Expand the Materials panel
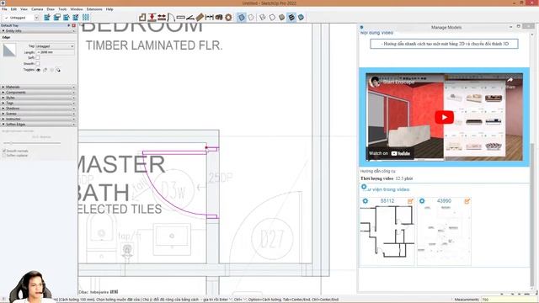Viewport: 539px width, 303px height. click(x=39, y=88)
